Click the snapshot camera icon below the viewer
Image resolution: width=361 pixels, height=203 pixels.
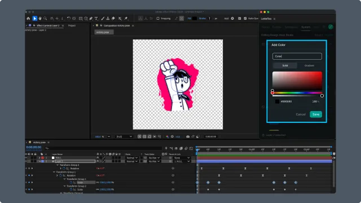188,136
